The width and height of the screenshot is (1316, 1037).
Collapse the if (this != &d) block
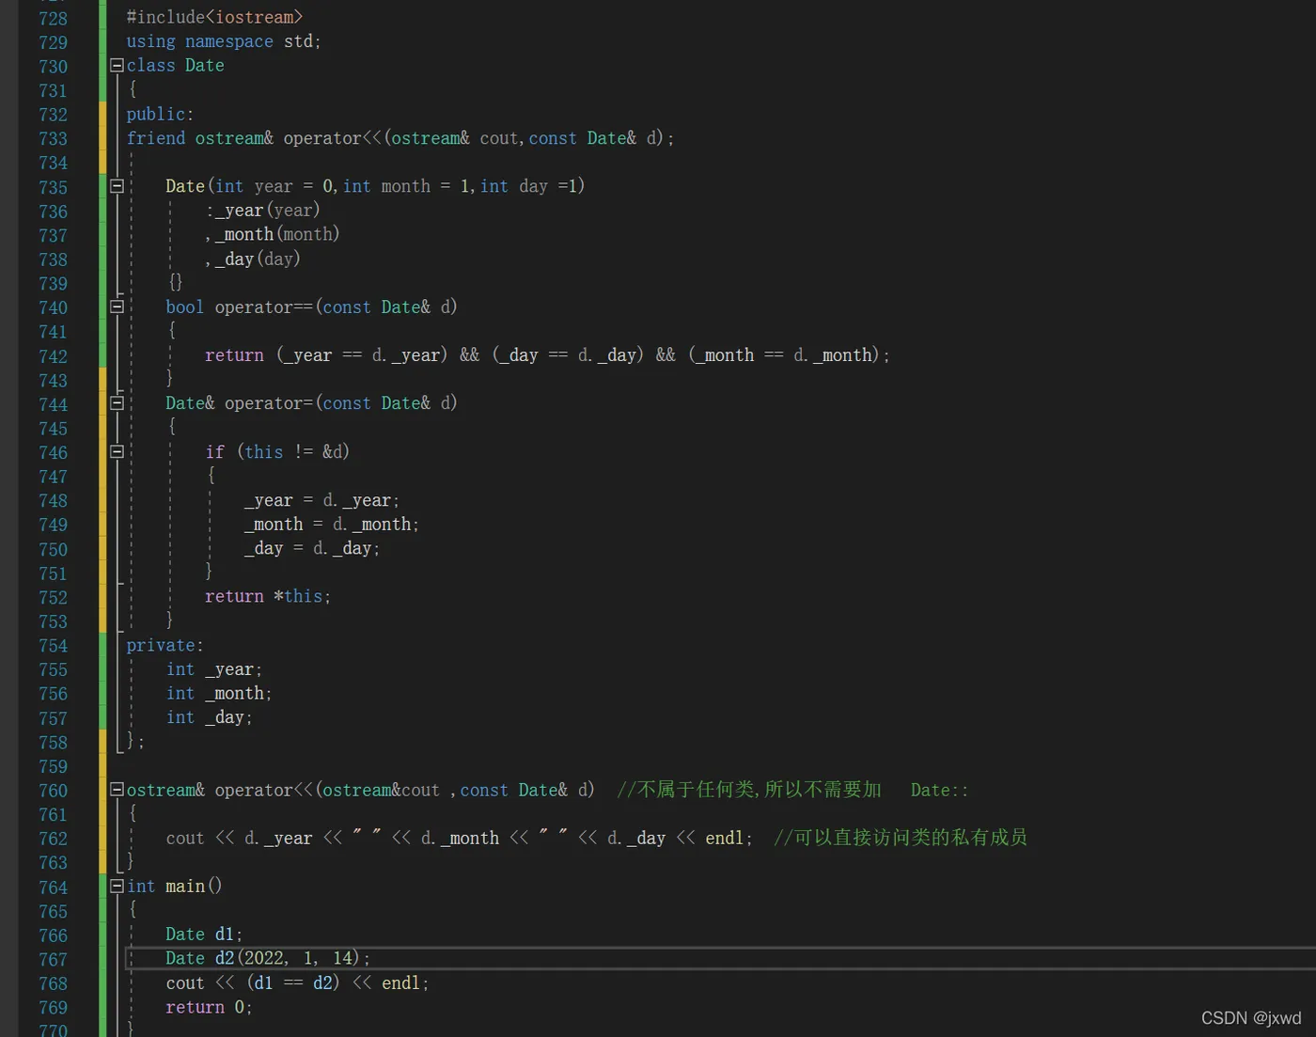point(117,451)
